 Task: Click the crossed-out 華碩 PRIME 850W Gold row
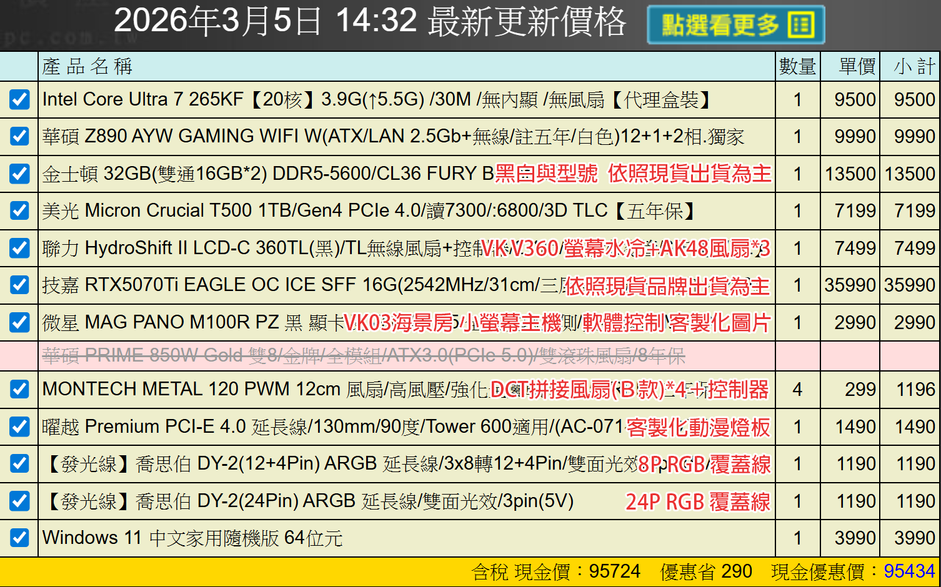[364, 356]
